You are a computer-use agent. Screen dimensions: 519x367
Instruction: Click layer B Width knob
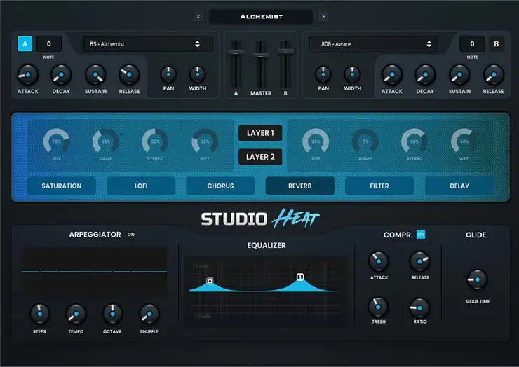[353, 74]
